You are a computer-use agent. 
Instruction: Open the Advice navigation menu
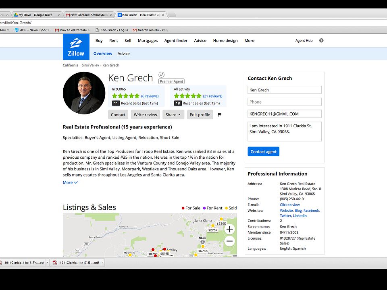point(200,40)
